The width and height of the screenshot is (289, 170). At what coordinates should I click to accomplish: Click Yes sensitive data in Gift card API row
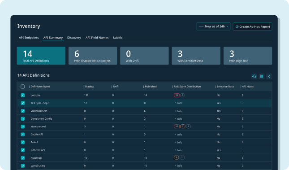(x=219, y=150)
